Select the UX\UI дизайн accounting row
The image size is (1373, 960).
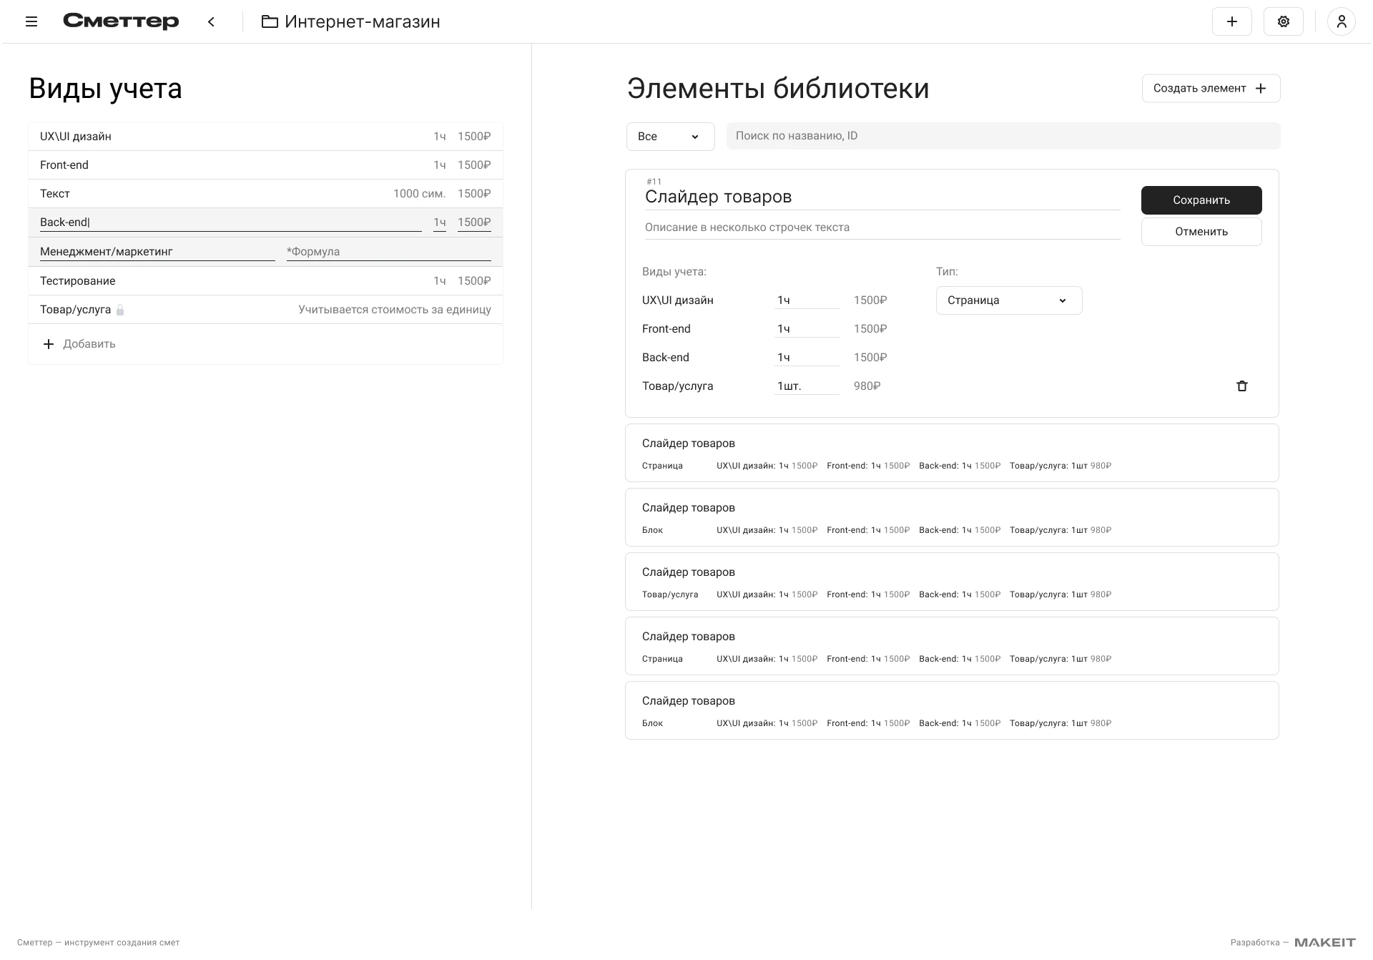coord(265,137)
